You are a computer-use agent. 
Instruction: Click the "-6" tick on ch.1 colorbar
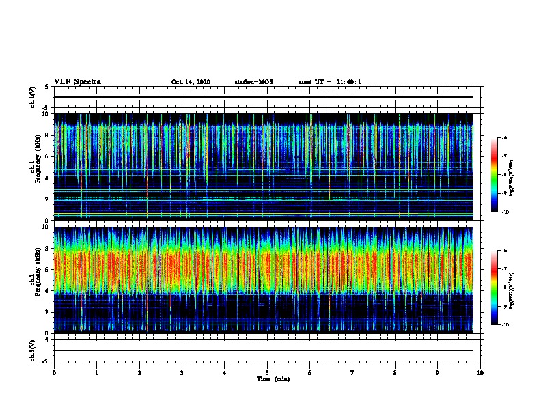point(504,138)
